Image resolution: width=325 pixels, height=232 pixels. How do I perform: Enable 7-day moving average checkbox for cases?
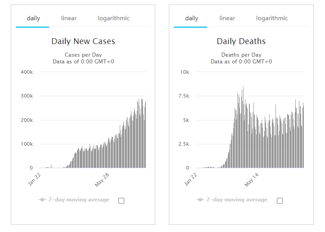[121, 201]
